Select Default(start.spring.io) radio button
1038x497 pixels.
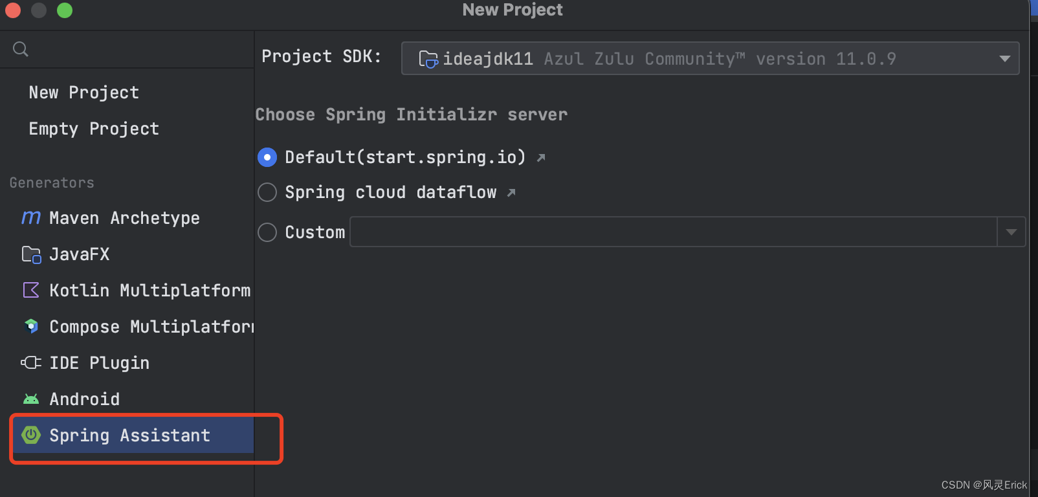(267, 157)
